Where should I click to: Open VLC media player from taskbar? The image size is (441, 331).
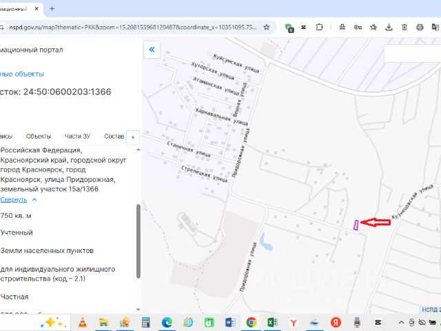point(83,322)
